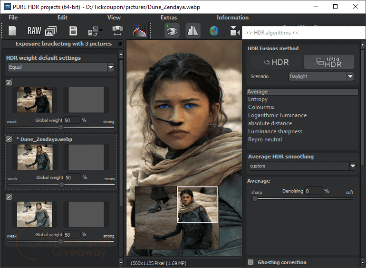This screenshot has height=268, width=366.
Task: Undock the exposure bracketing panel
Action: [120, 44]
